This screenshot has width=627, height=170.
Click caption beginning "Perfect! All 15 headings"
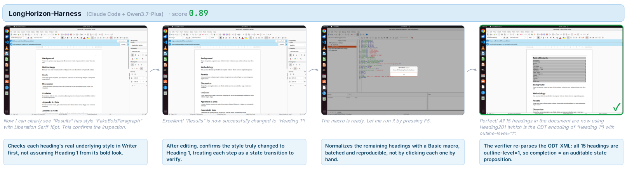click(x=547, y=127)
